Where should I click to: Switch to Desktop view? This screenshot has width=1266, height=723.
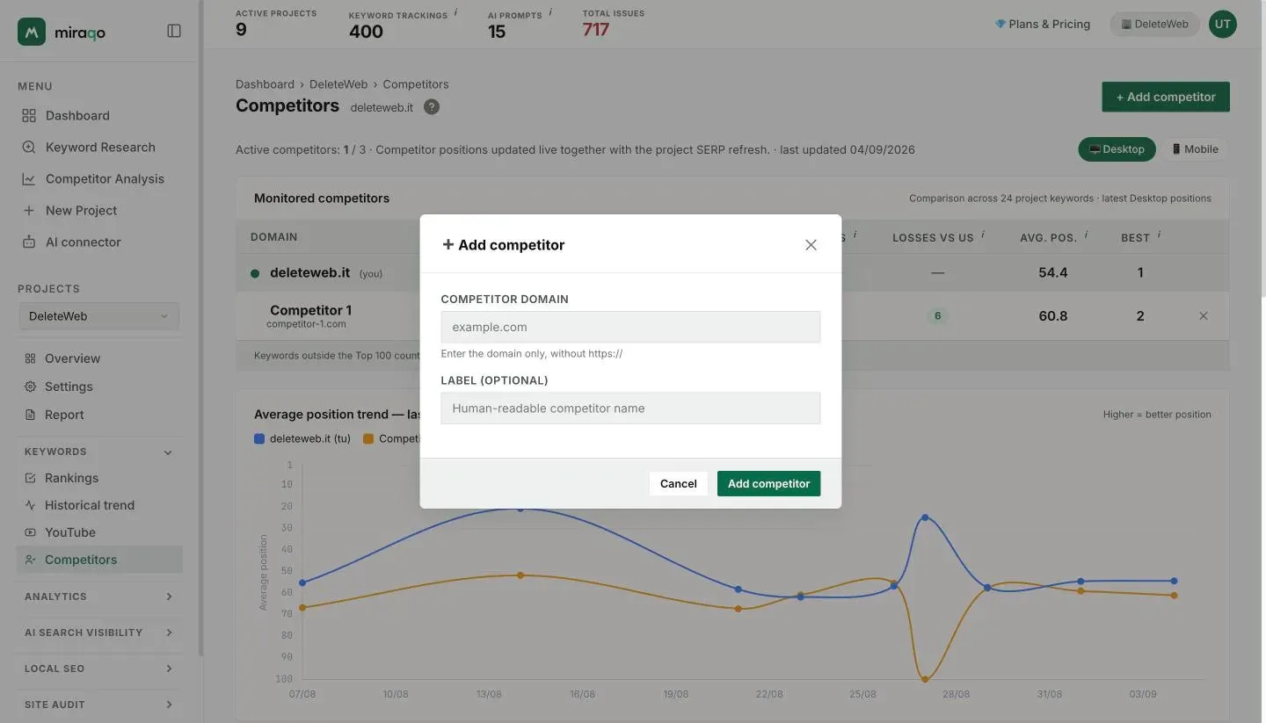[x=1117, y=149]
